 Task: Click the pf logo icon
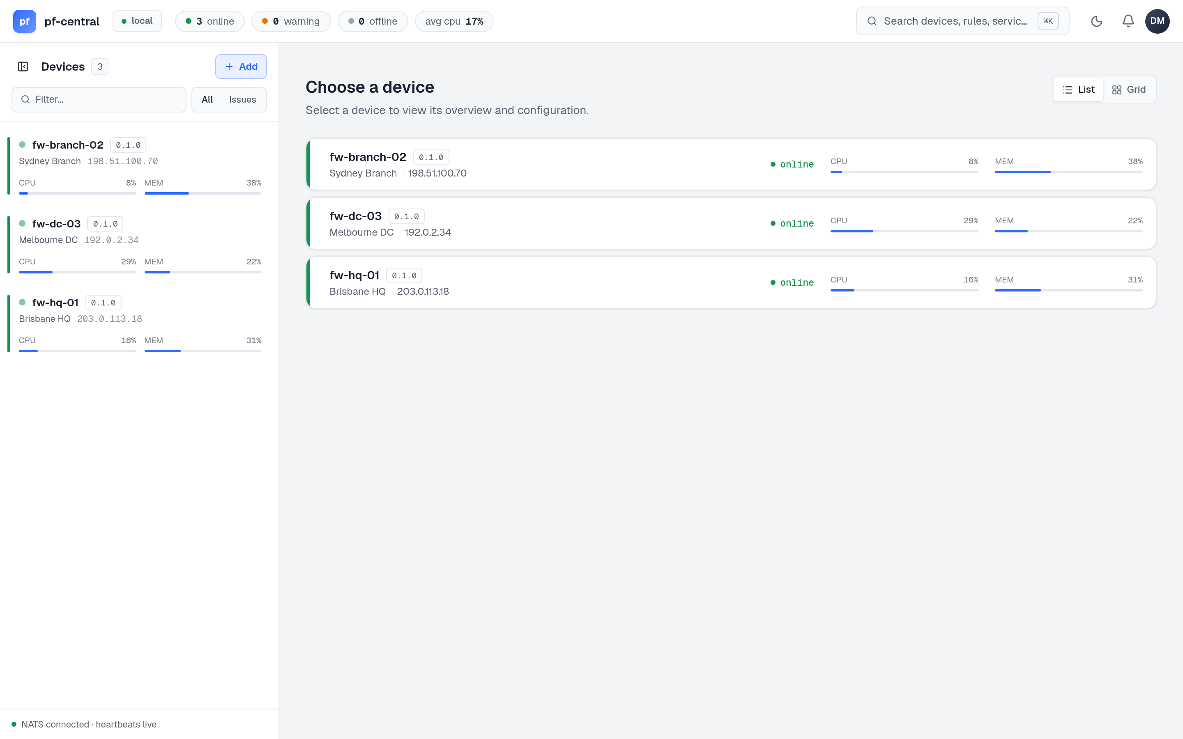pyautogui.click(x=25, y=21)
